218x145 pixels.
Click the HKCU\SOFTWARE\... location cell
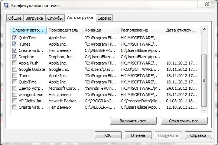pyautogui.click(x=140, y=69)
